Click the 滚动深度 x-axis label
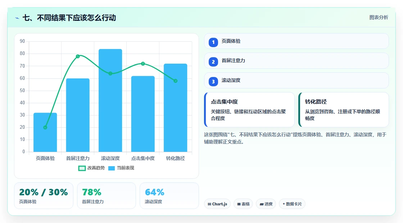Viewport: 403px width, 223px height. coord(110,159)
